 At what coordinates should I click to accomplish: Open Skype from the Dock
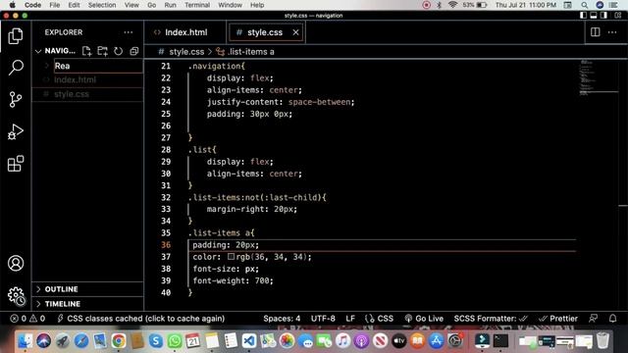point(156,341)
